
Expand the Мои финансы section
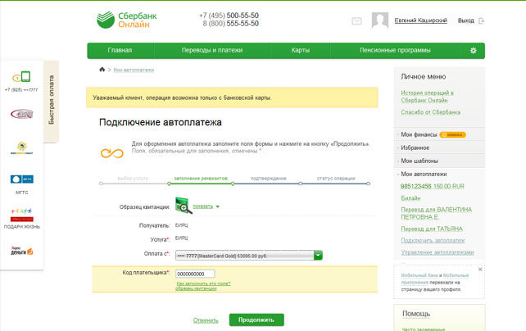419,134
